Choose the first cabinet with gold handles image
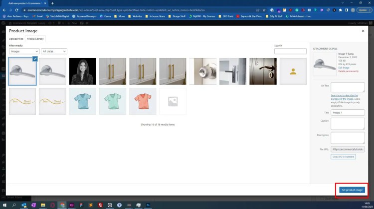 click(113, 71)
